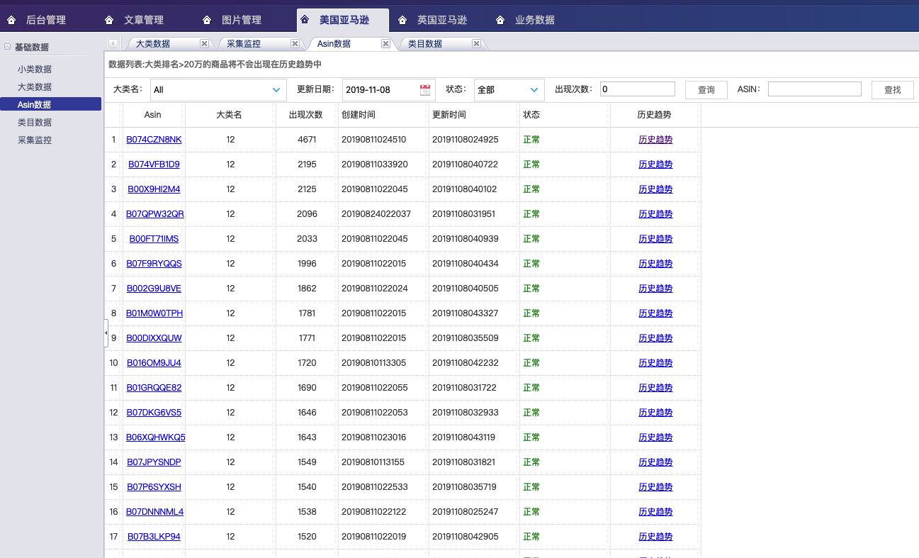Open 历史趋势 for row B07JPYSNDP
The width and height of the screenshot is (919, 558).
coord(655,462)
